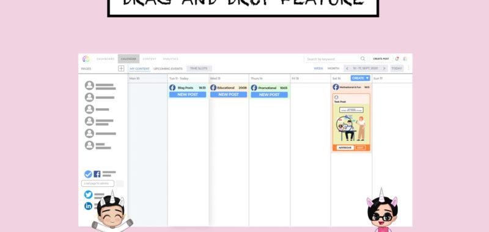Click the Thurs 14 day header
This screenshot has height=232, width=489.
257,79
